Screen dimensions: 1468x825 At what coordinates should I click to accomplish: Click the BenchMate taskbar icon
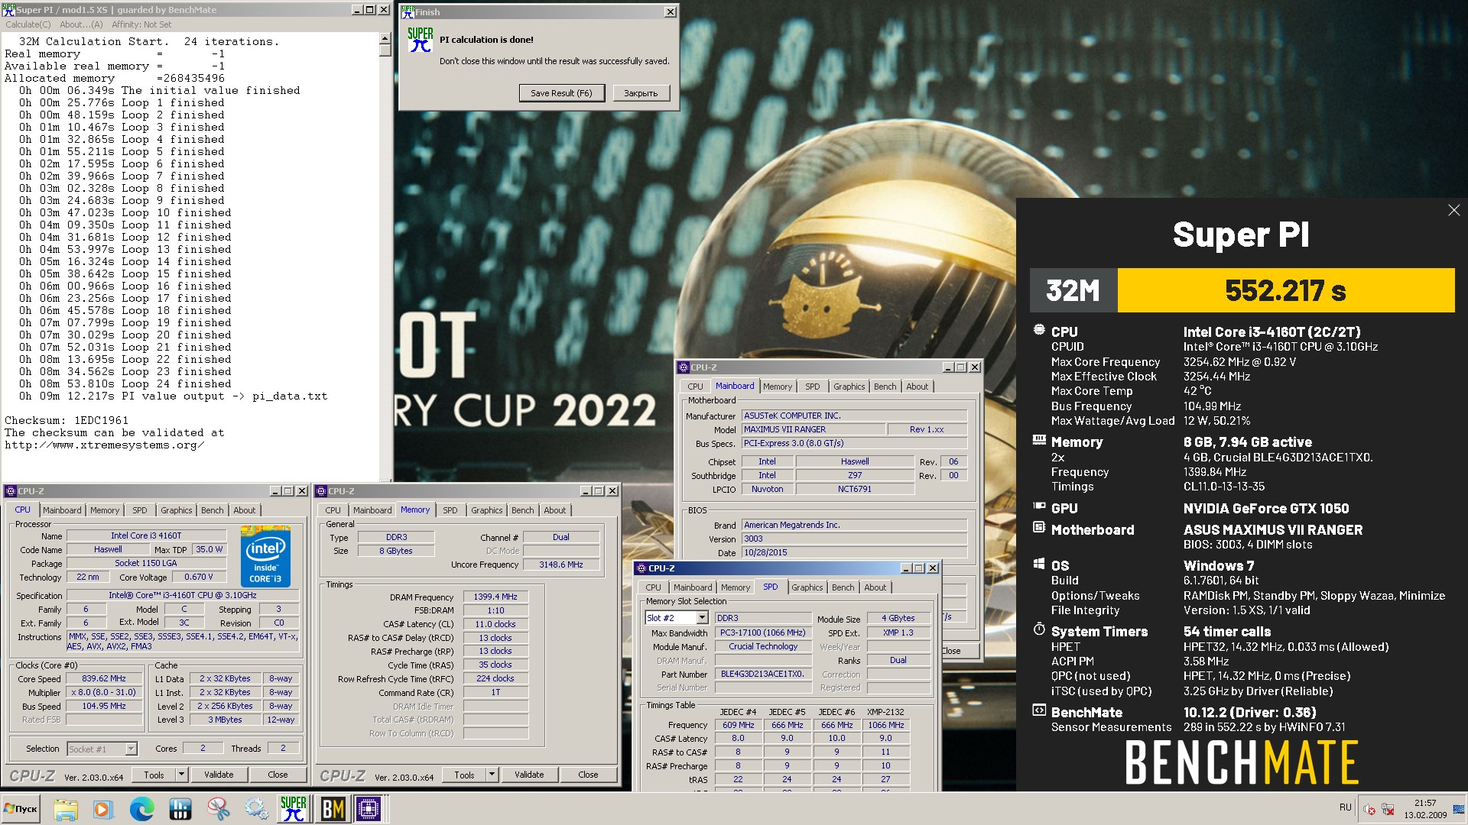[333, 809]
